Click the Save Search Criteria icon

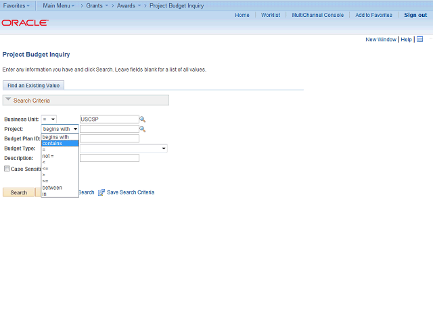pos(101,192)
